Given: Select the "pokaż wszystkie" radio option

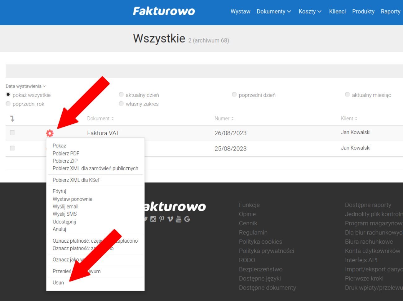Looking at the screenshot, I should click(8, 95).
